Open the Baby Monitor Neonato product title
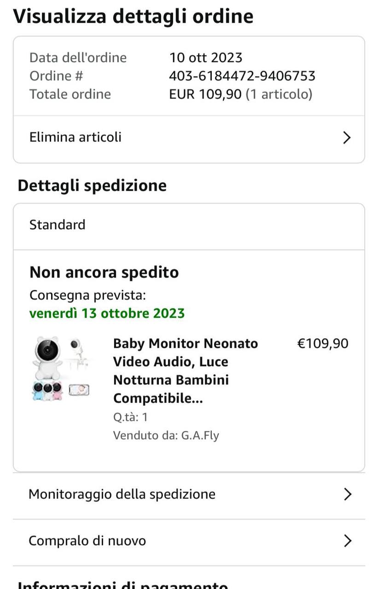Image resolution: width=378 pixels, height=589 pixels. [x=186, y=370]
